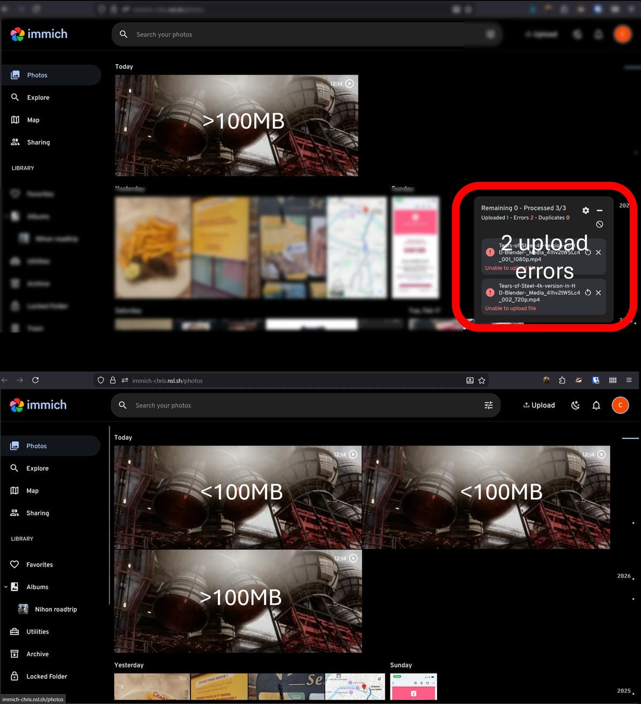Remove the 002_720p.mp4 error entry
641x704 pixels.
598,293
